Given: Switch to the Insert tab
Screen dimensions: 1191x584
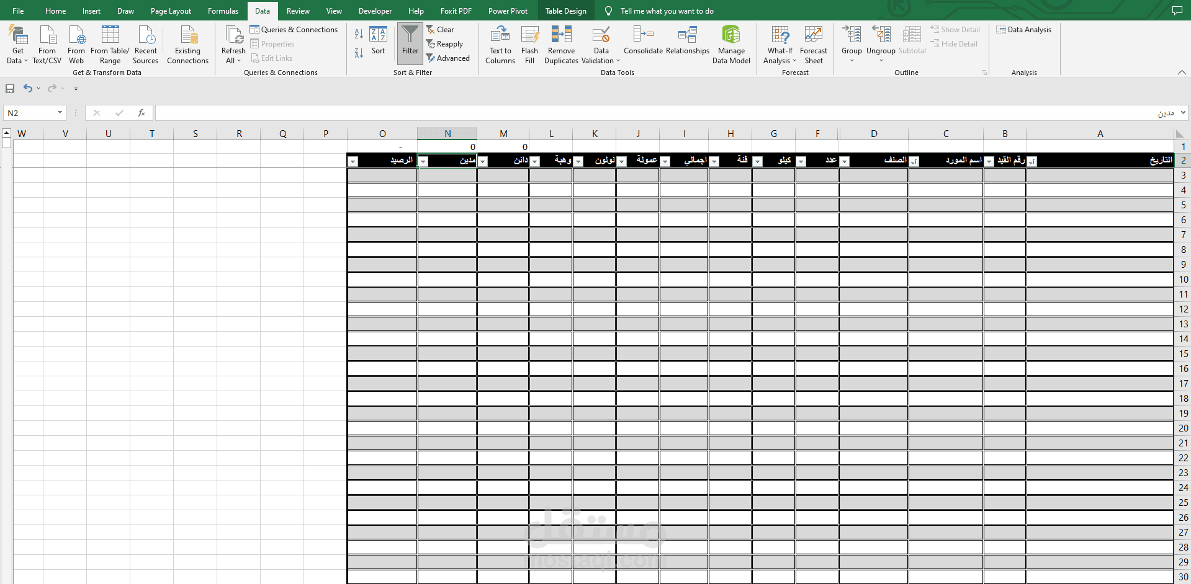Looking at the screenshot, I should 91,11.
